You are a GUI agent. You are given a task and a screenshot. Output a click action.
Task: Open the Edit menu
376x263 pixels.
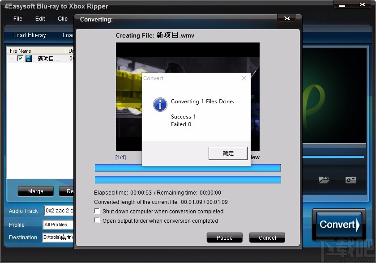[x=39, y=19]
